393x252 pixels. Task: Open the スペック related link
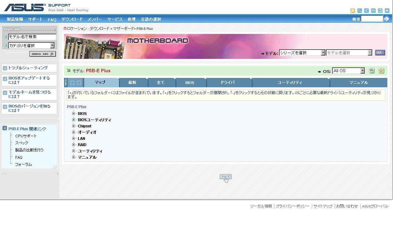pyautogui.click(x=22, y=143)
